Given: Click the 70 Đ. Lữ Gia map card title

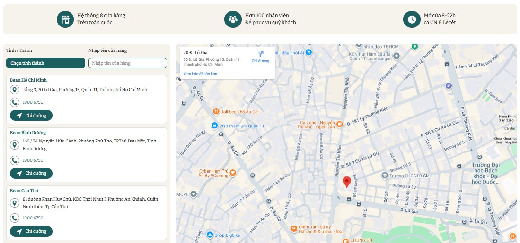Looking at the screenshot, I should pos(195,52).
